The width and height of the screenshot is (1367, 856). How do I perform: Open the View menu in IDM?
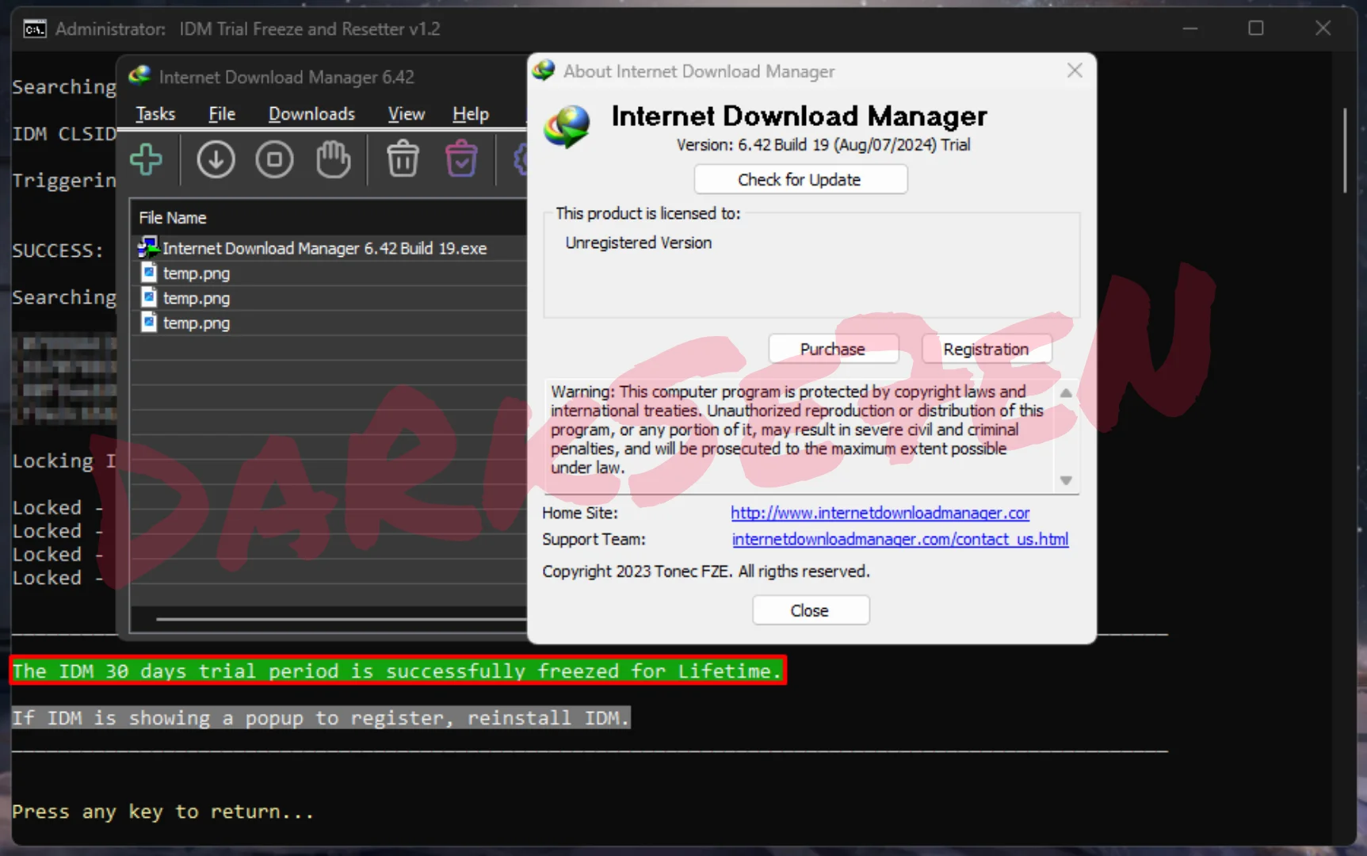[x=407, y=114]
